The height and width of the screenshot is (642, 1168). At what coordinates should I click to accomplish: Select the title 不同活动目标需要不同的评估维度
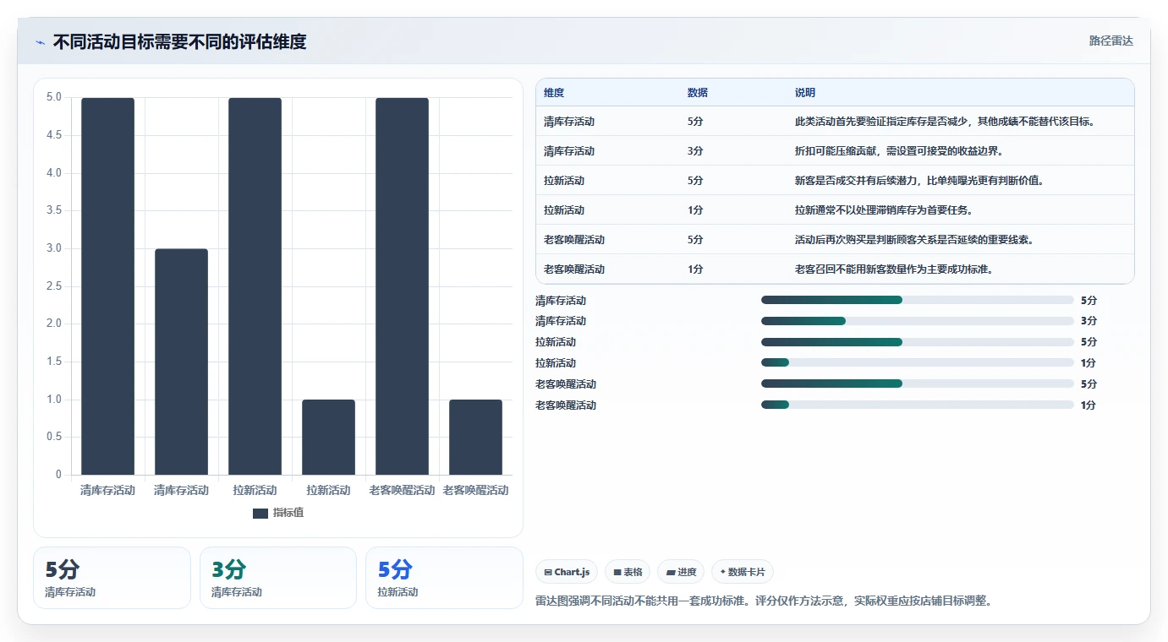click(x=179, y=41)
